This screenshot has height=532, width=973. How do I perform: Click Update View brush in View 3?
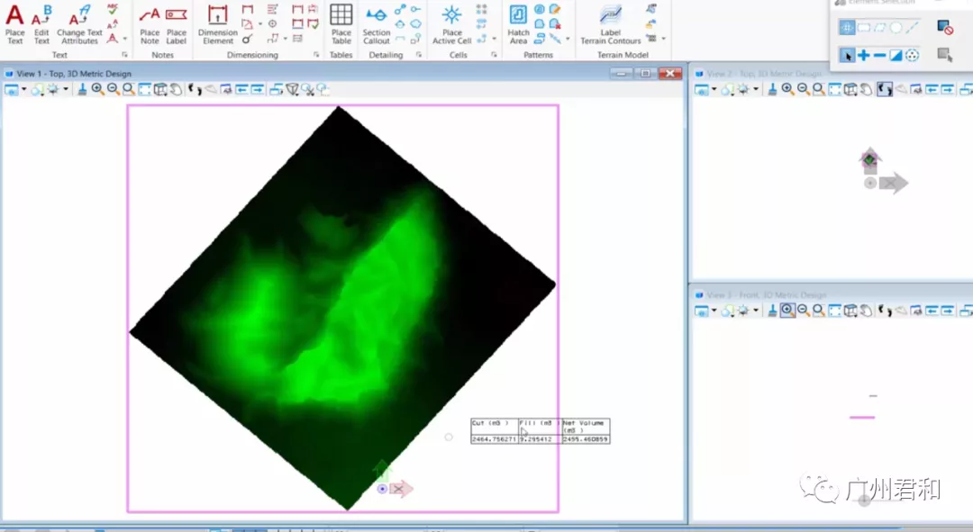772,310
